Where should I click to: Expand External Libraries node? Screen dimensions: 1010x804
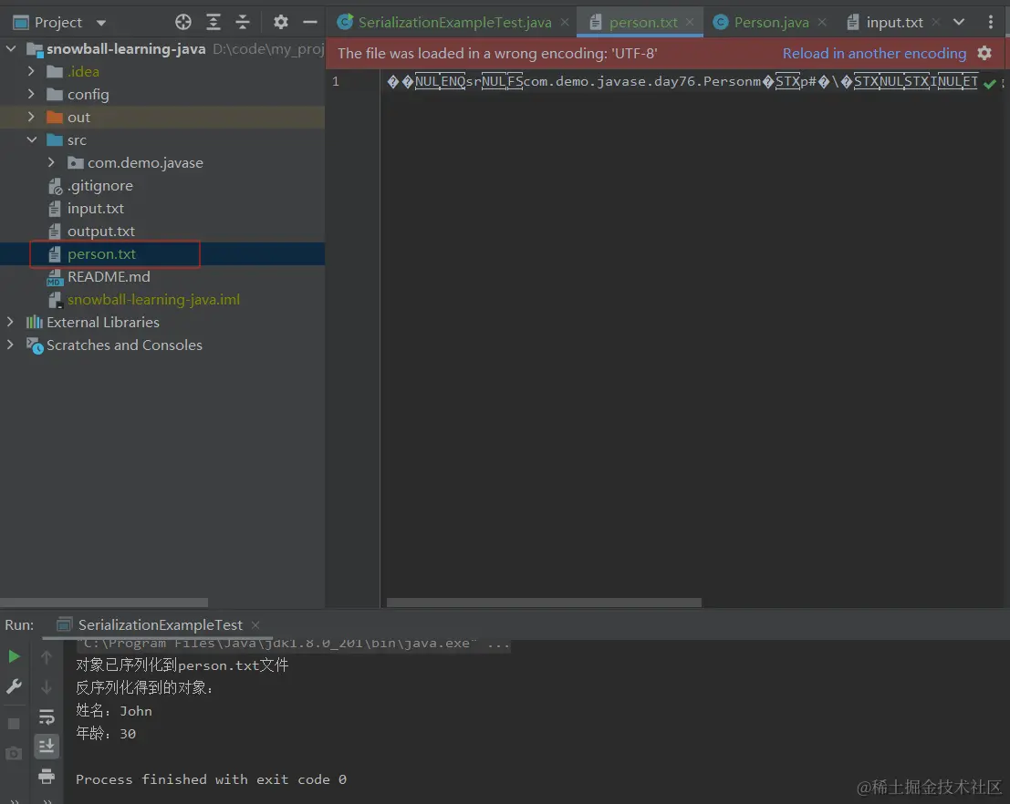(10, 322)
